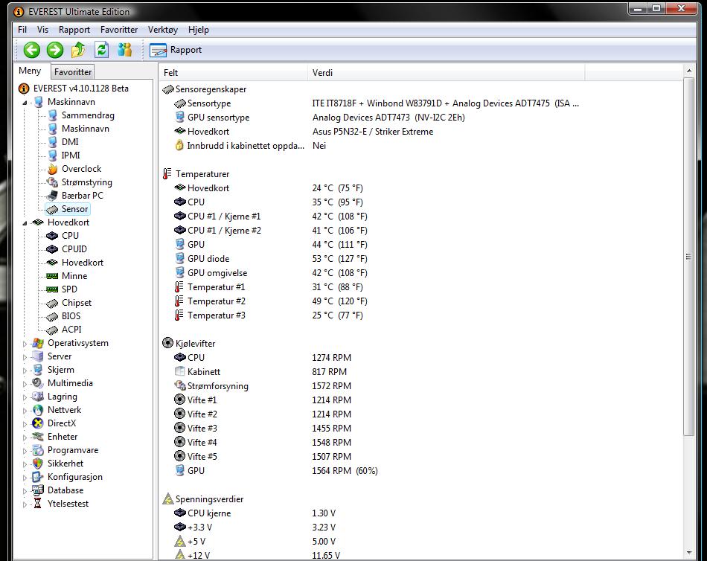
Task: Expand the Enheter node
Action: (25, 437)
